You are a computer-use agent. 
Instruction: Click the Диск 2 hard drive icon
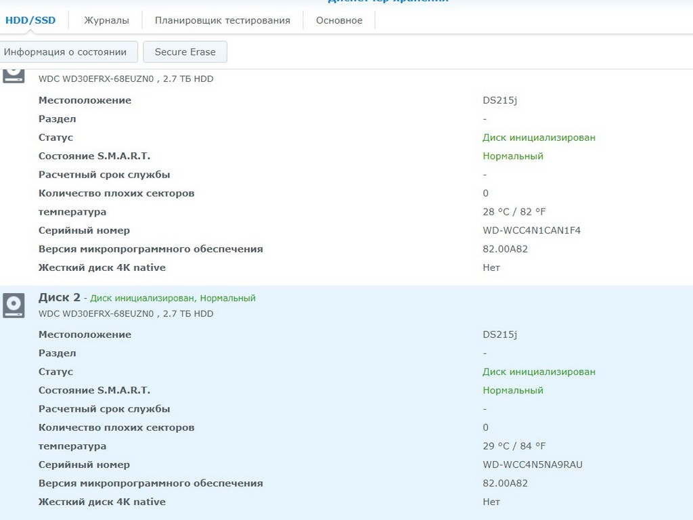pos(14,305)
